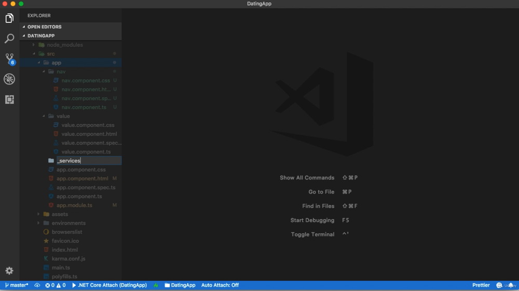Open app.module.ts file

[x=74, y=205]
